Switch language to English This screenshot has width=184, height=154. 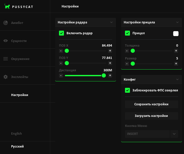click(17, 133)
